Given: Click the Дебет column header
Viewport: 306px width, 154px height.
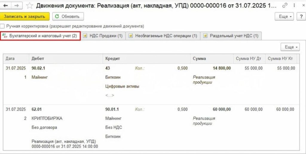Looking at the screenshot, I should 38,58.
